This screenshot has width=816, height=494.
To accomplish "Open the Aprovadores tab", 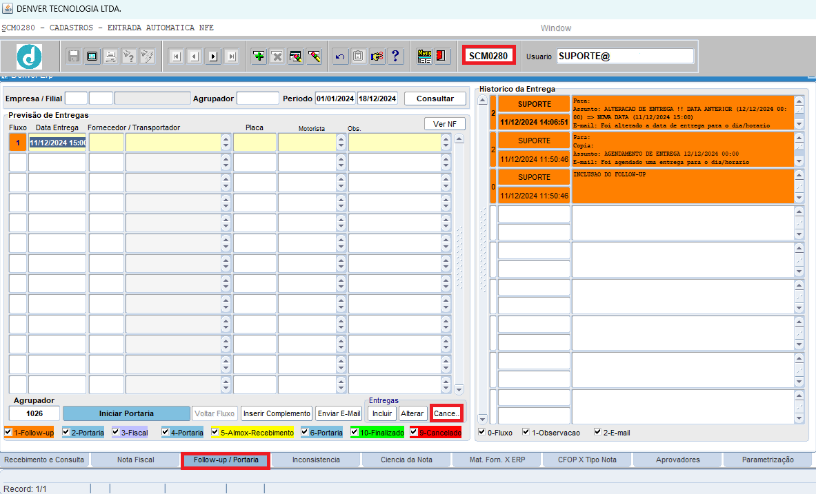I will (x=677, y=460).
